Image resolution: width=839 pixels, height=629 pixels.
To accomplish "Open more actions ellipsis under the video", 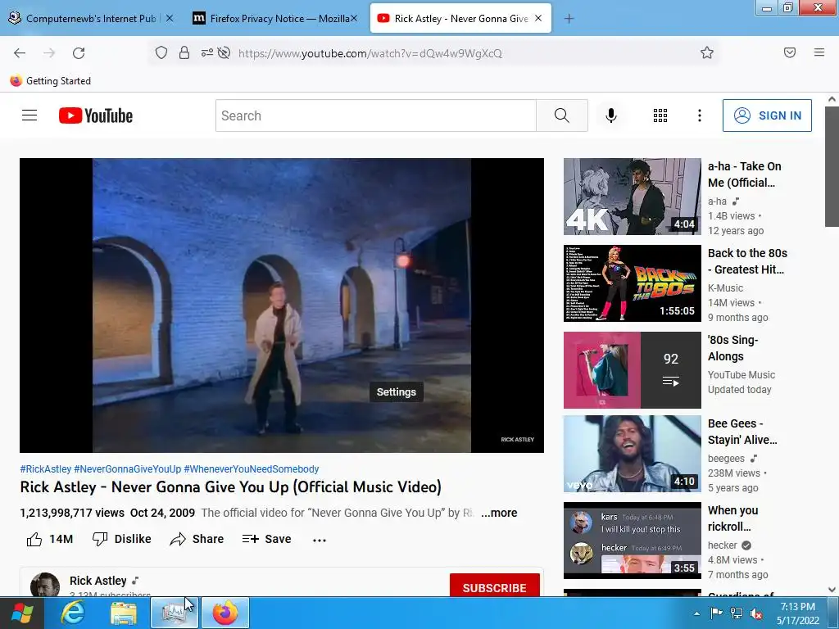I will tap(320, 541).
